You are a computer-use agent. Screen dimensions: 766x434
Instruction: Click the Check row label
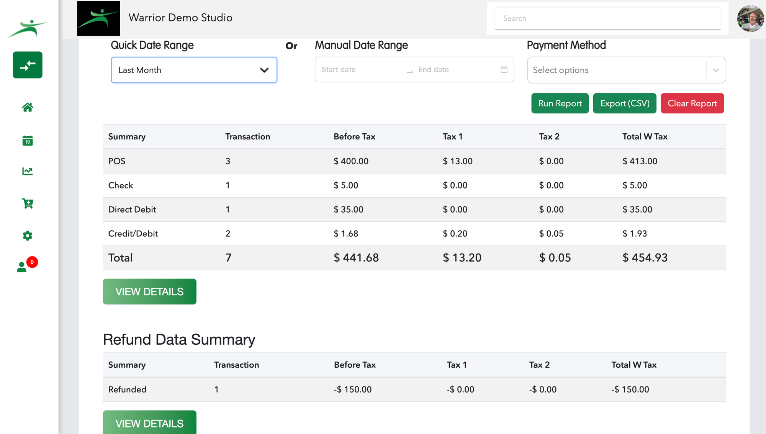pos(121,185)
